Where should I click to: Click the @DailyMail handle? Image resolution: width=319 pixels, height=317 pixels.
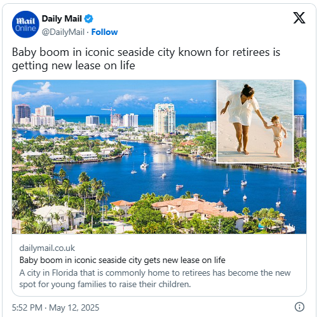(63, 32)
